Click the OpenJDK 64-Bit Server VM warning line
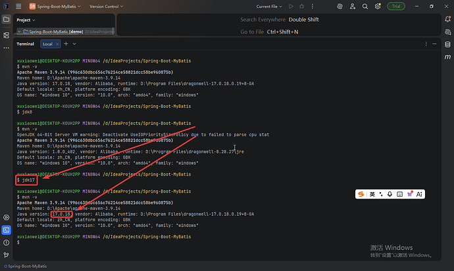Screen dimensions: 454x271 point(143,135)
